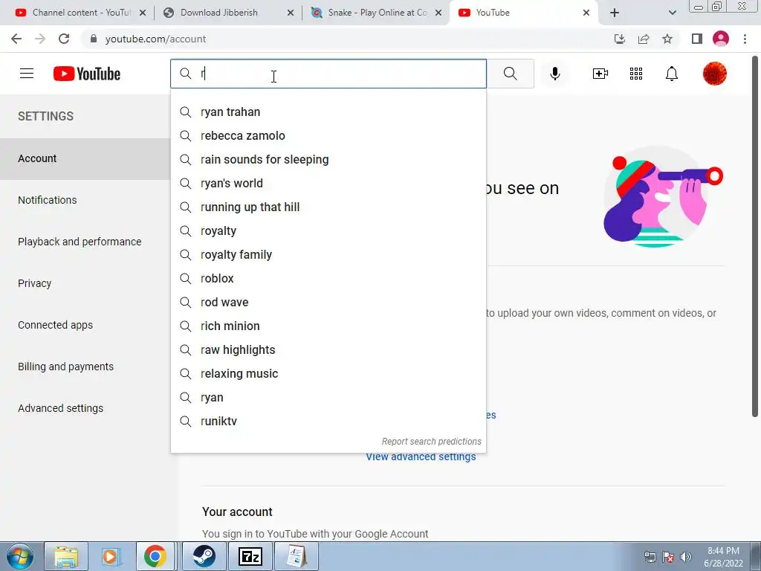The width and height of the screenshot is (761, 571).
Task: Toggle the browser side panel
Action: pos(697,39)
